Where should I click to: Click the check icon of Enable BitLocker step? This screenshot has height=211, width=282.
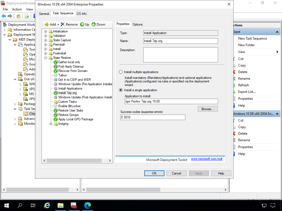click(x=56, y=106)
